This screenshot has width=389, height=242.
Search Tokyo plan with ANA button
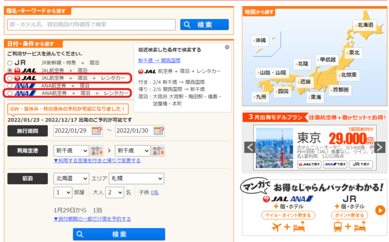pyautogui.click(x=335, y=164)
